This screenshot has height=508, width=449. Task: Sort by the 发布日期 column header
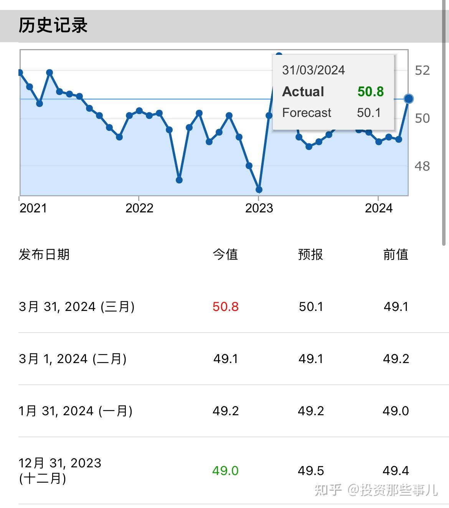45,254
